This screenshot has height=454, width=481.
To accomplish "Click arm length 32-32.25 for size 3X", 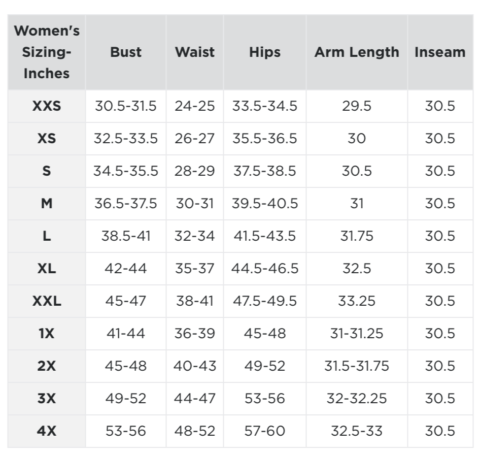I will [357, 399].
